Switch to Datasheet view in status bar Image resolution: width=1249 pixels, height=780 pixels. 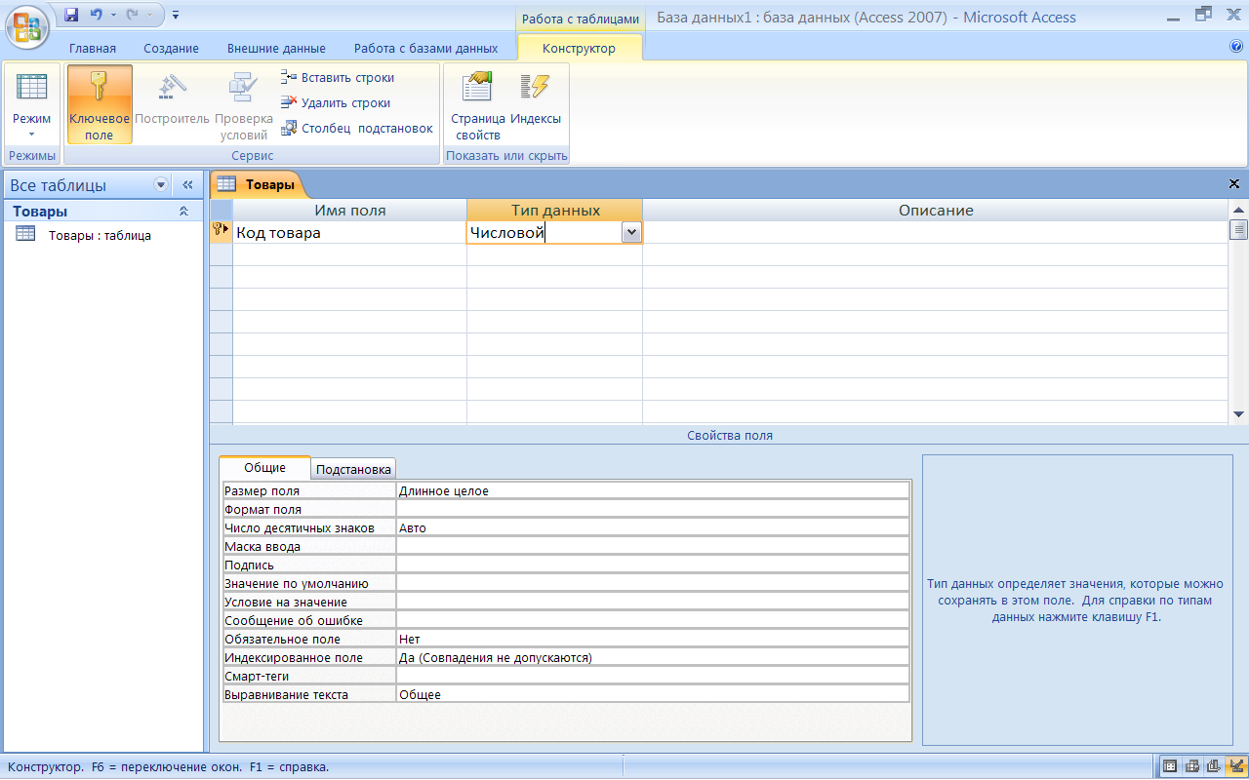[1169, 766]
